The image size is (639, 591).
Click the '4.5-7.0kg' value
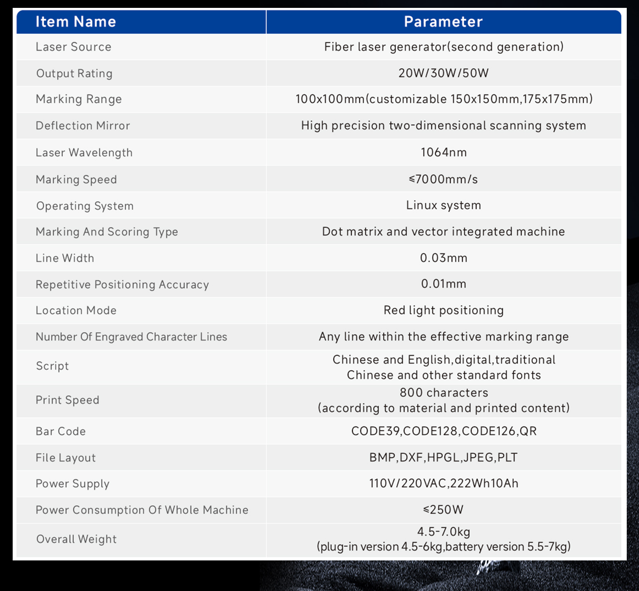pyautogui.click(x=443, y=532)
